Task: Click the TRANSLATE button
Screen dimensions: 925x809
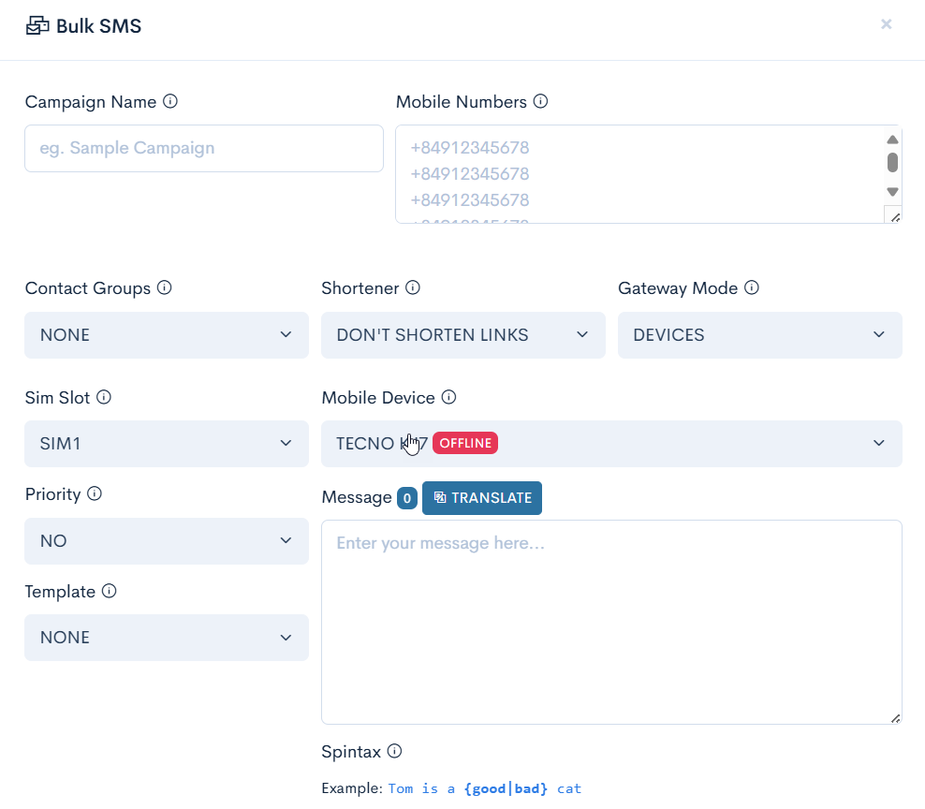Action: coord(482,497)
